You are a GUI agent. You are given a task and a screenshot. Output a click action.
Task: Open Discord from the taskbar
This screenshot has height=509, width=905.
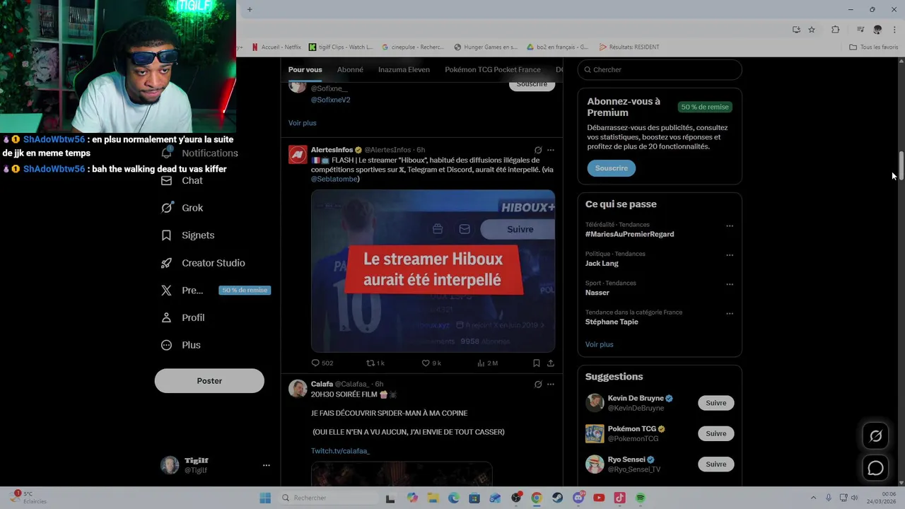(x=578, y=498)
